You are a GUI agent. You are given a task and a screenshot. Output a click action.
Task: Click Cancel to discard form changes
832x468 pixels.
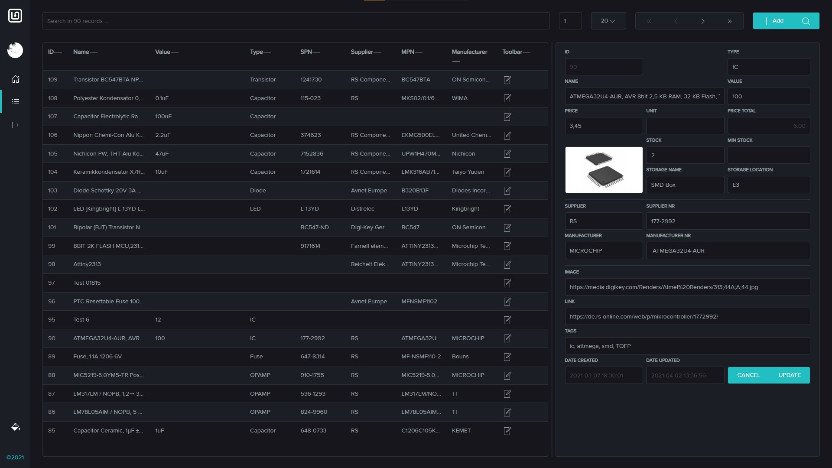[749, 375]
